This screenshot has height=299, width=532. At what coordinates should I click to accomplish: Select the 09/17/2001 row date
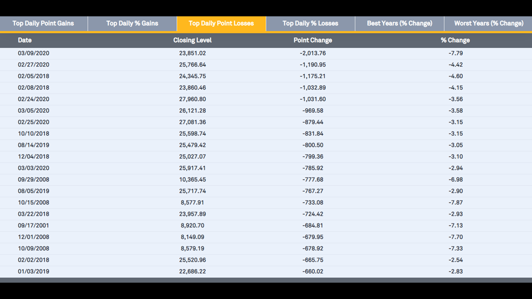34,225
